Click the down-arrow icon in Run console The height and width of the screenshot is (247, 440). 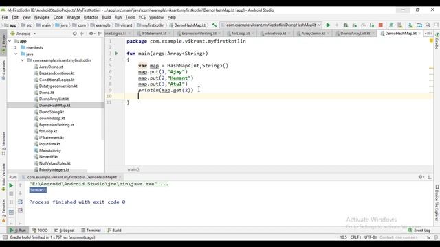(20, 193)
